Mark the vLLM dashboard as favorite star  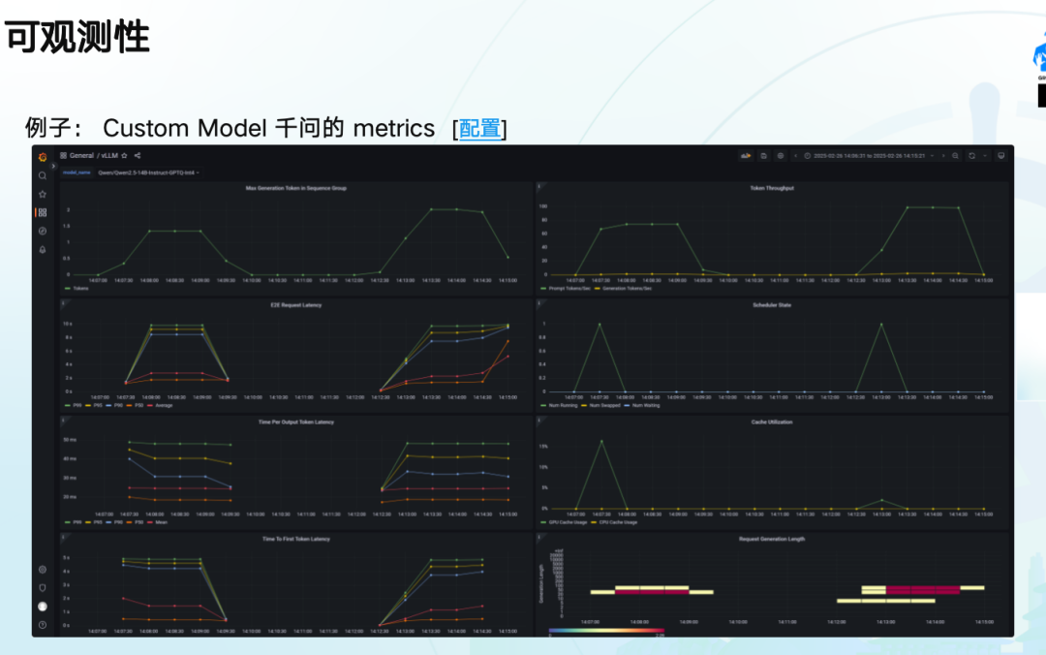pos(124,156)
